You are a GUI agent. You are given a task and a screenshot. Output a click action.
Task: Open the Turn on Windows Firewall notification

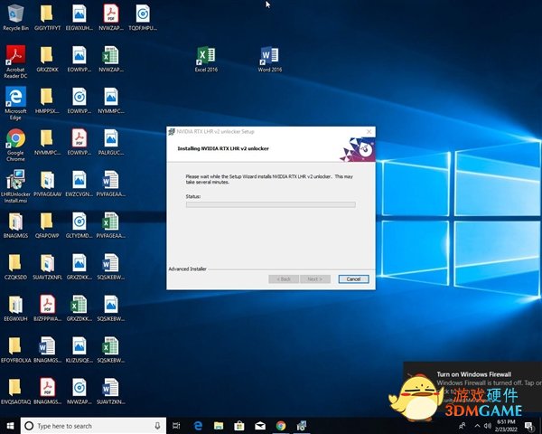click(x=472, y=388)
